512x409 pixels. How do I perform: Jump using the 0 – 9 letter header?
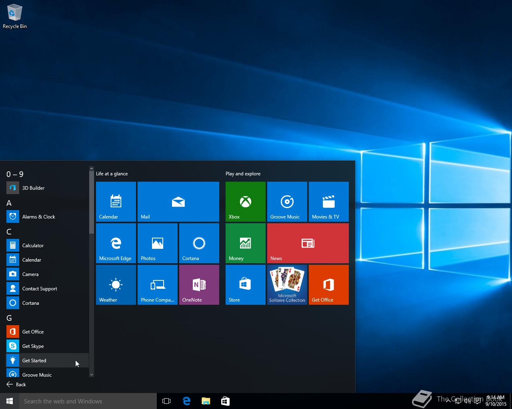(15, 174)
